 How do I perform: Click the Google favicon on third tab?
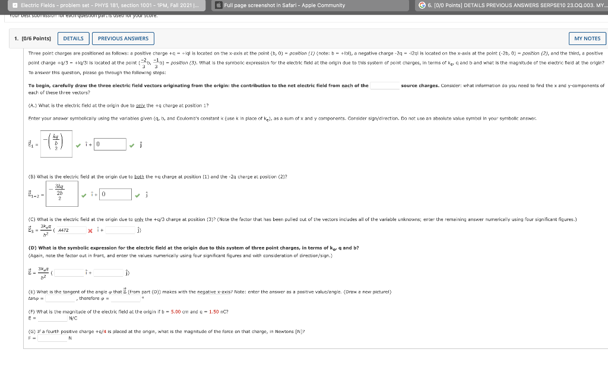422,5
